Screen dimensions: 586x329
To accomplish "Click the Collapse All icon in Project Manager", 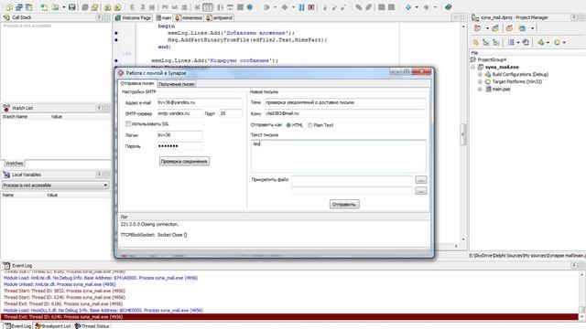I will point(496,42).
